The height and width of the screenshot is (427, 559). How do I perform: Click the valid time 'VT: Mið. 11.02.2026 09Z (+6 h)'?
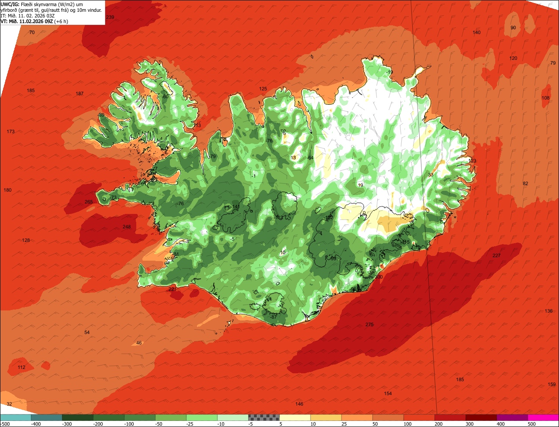[x=34, y=21]
